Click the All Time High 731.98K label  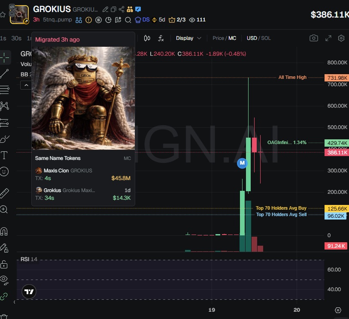[x=292, y=77]
